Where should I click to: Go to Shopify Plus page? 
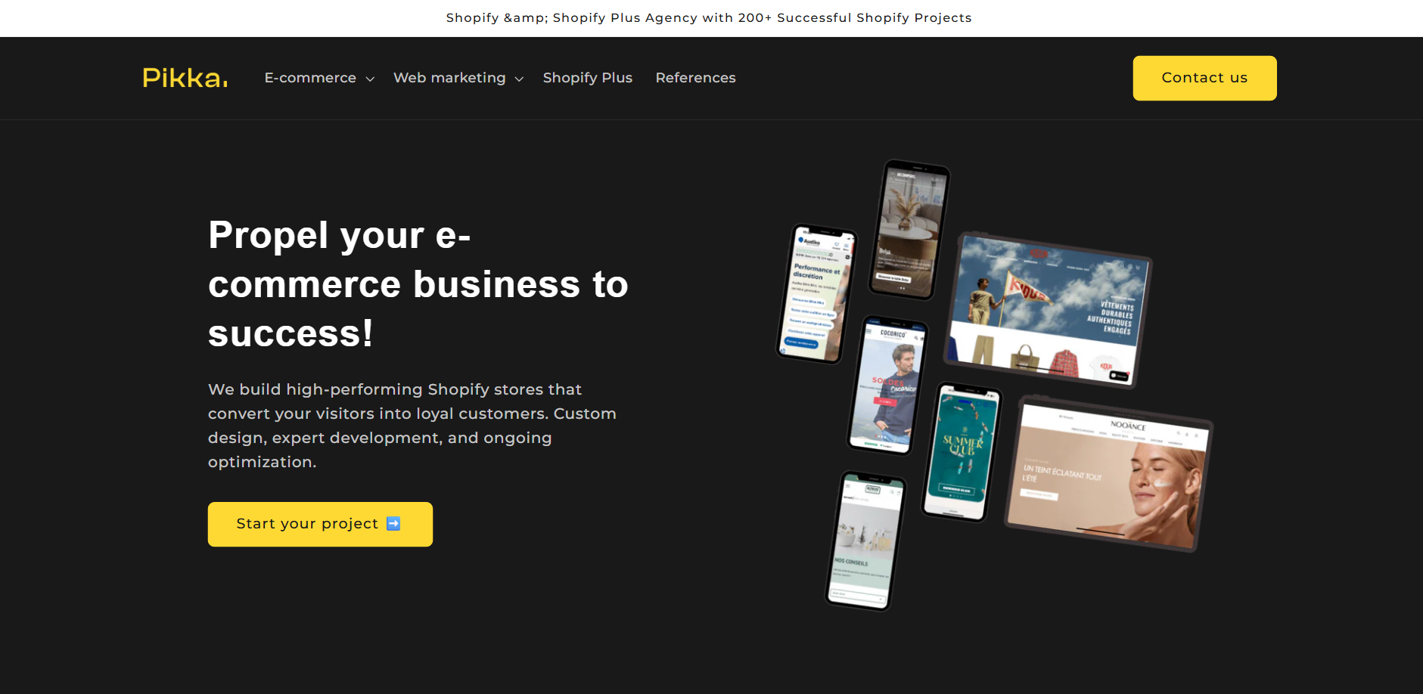click(588, 78)
